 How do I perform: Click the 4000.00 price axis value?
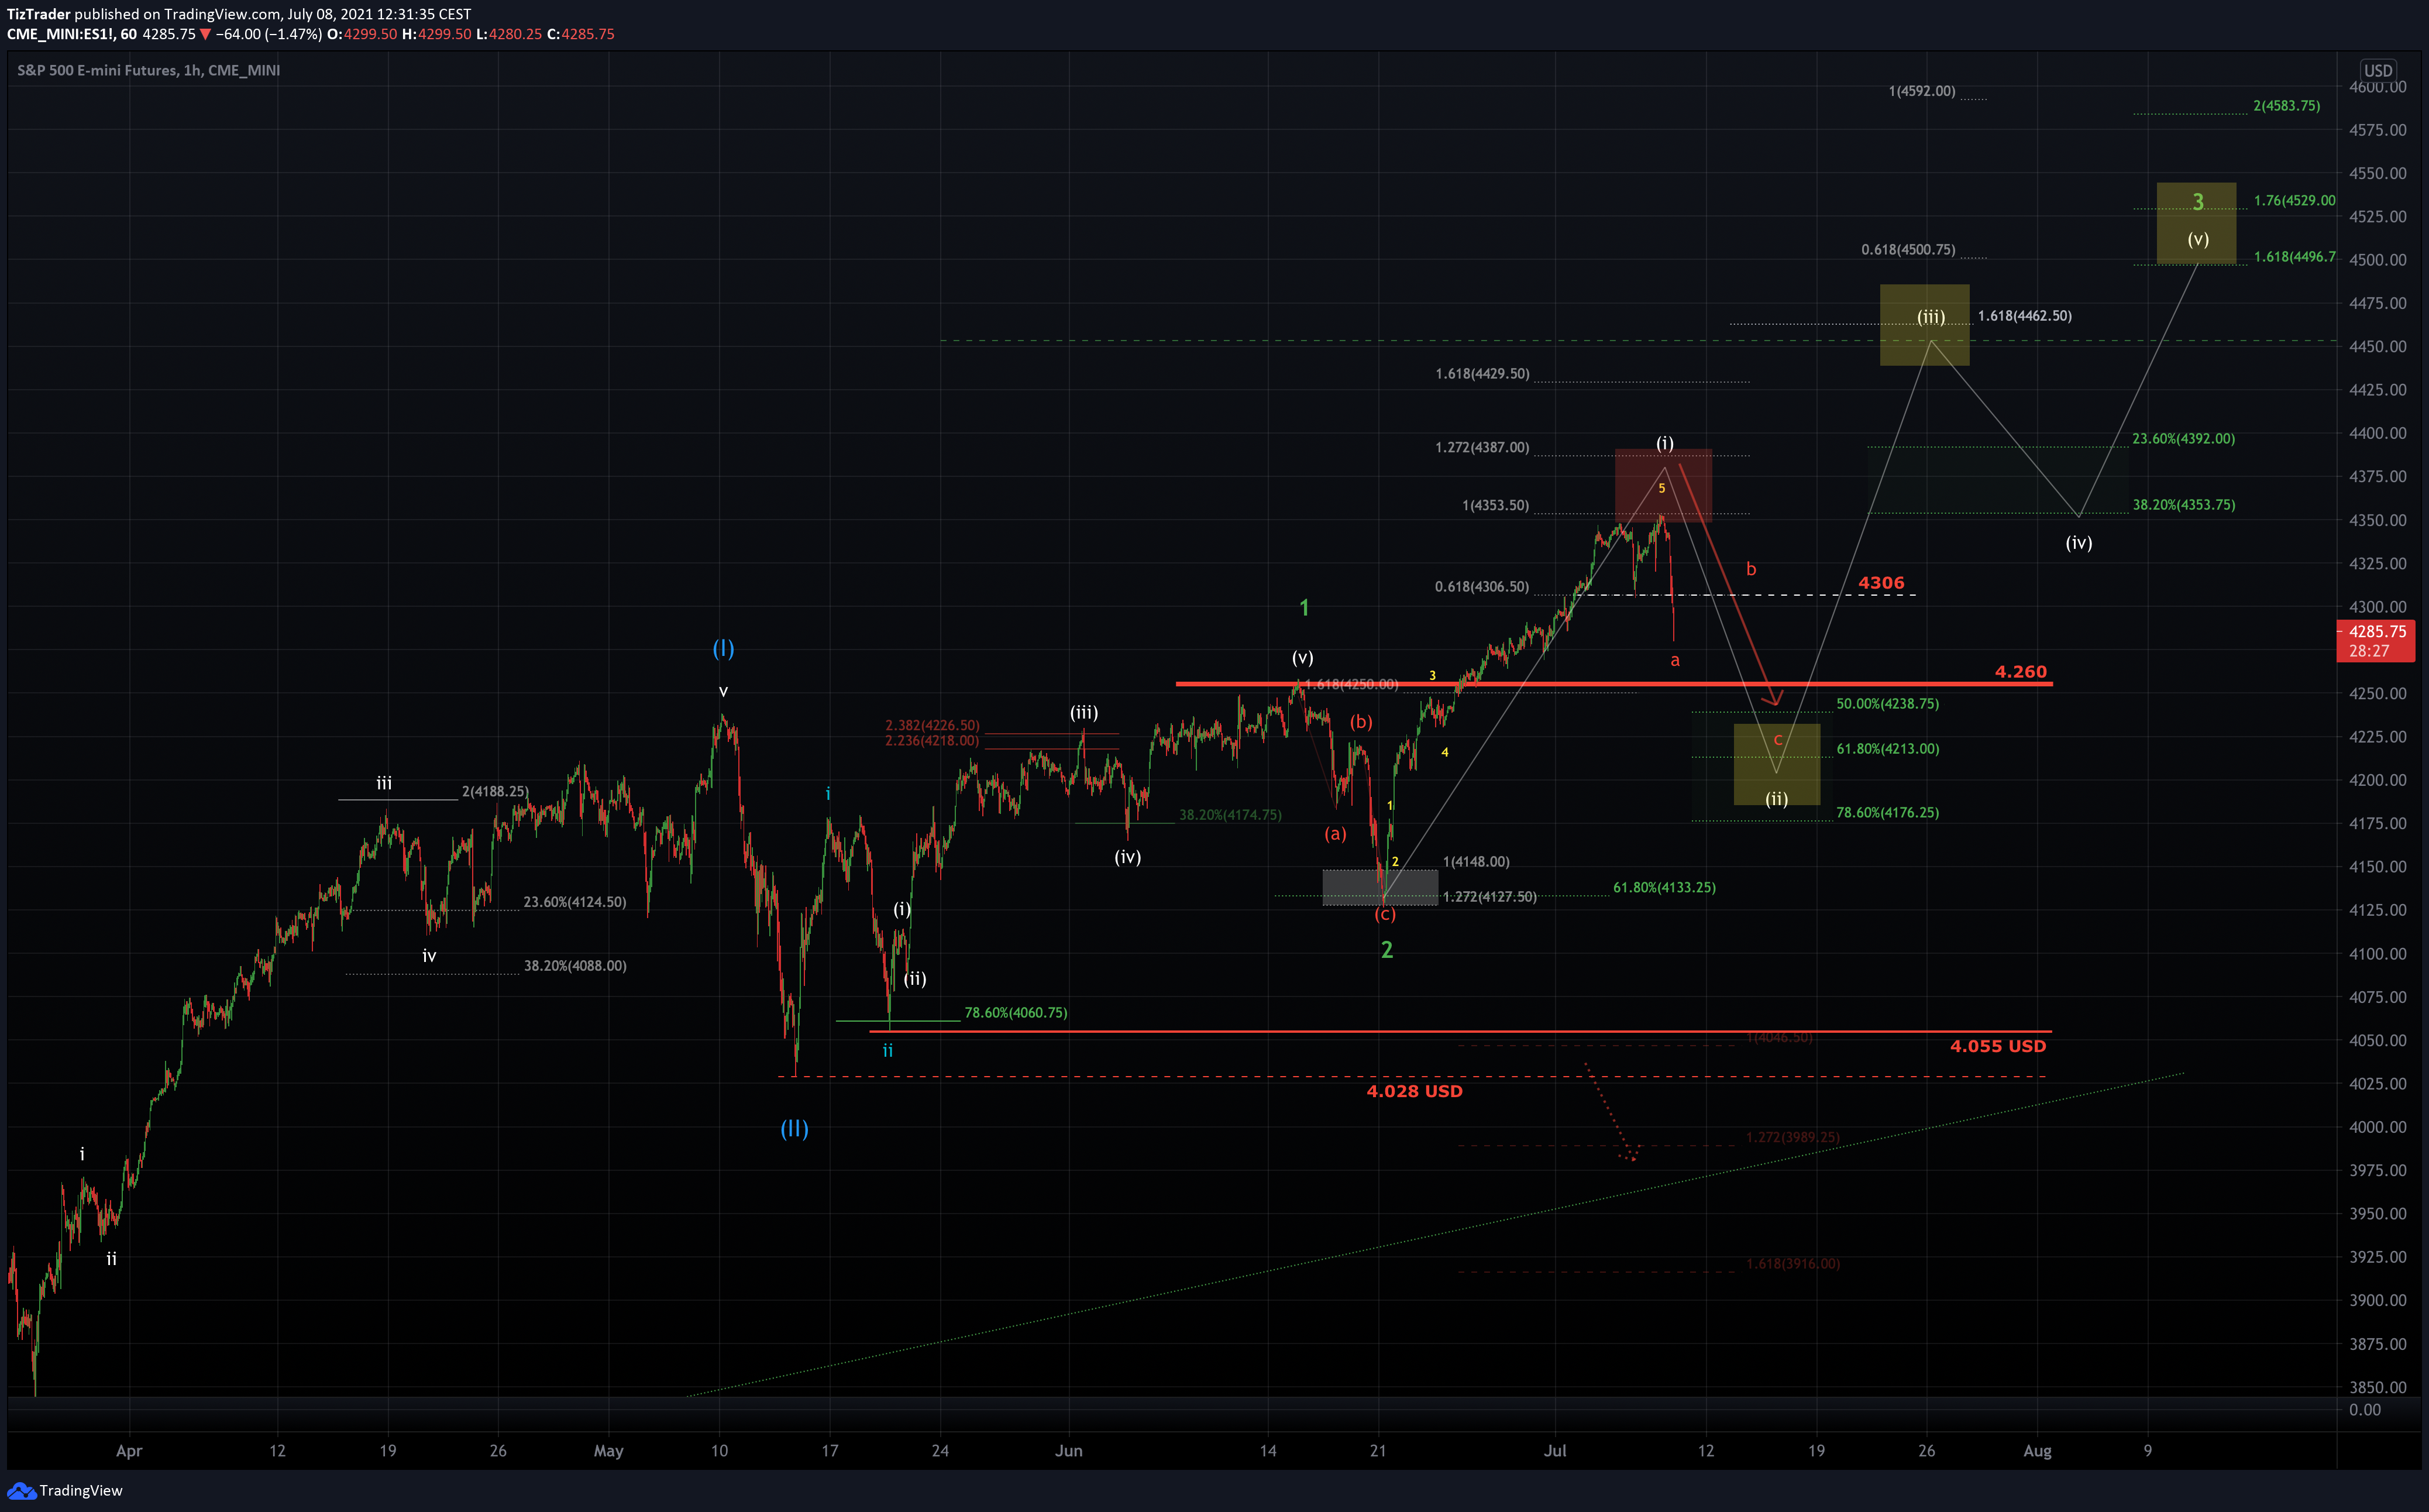(x=2377, y=1127)
